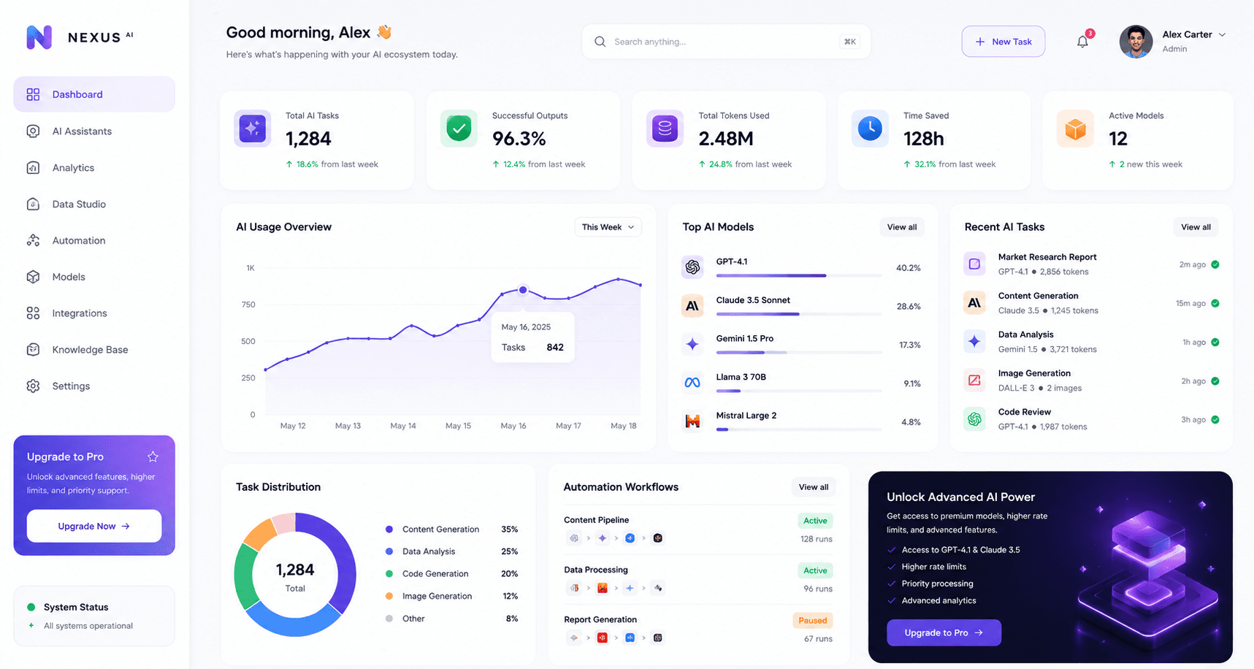Screen dimensions: 1254x669
Task: Click the Search anything input field
Action: tap(726, 42)
